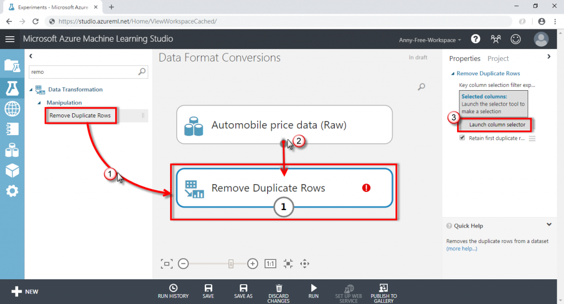This screenshot has width=564, height=304.
Task: Collapse the Data Transformation tree node
Action: pyautogui.click(x=31, y=90)
